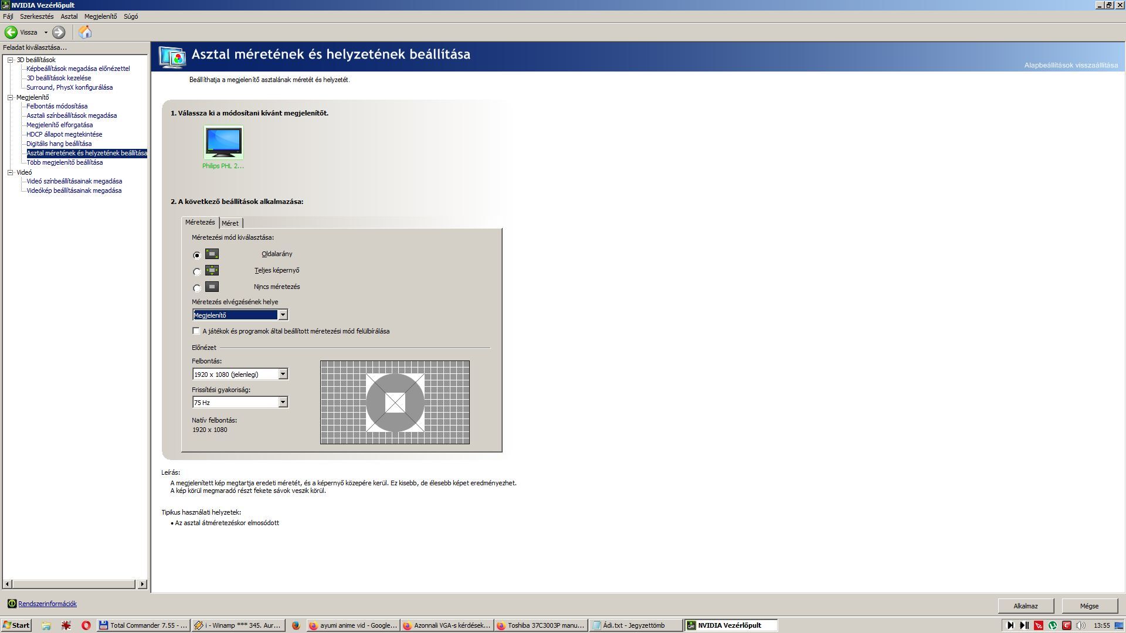Click the sidebar scroll left arrow
This screenshot has height=633, width=1126.
click(x=7, y=584)
